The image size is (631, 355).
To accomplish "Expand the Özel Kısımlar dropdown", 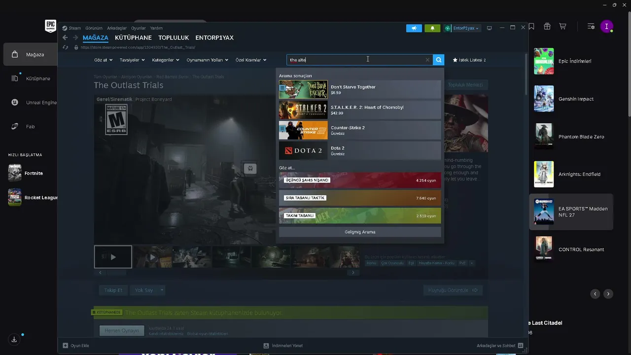I will [x=251, y=60].
